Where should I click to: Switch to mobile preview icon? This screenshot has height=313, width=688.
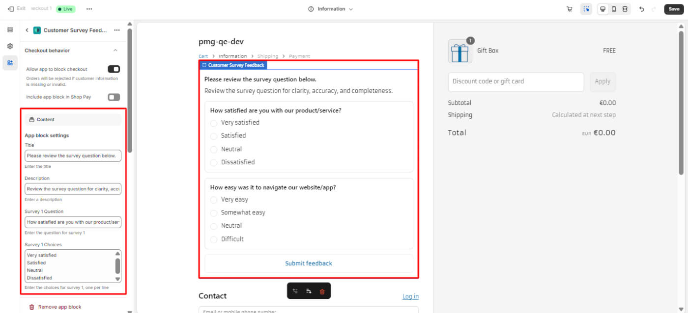point(614,9)
